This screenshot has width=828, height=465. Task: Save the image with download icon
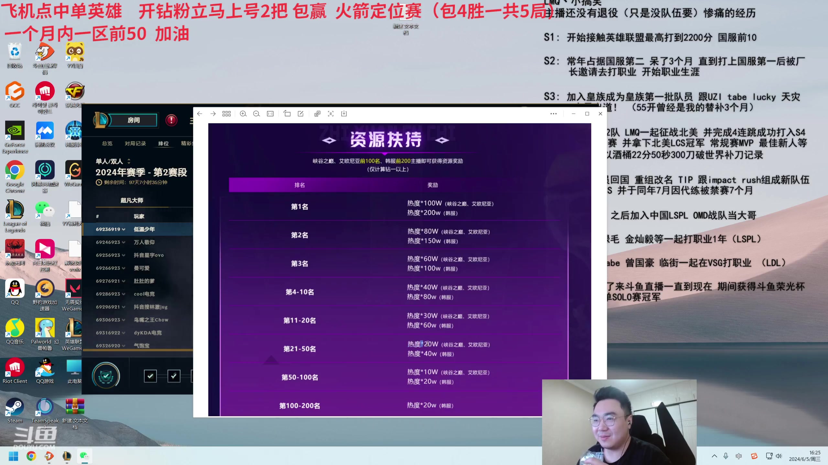point(344,114)
